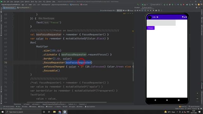Screen dimensions: 203x114
Task: Click the emulator power button icon
Action: 135,10
